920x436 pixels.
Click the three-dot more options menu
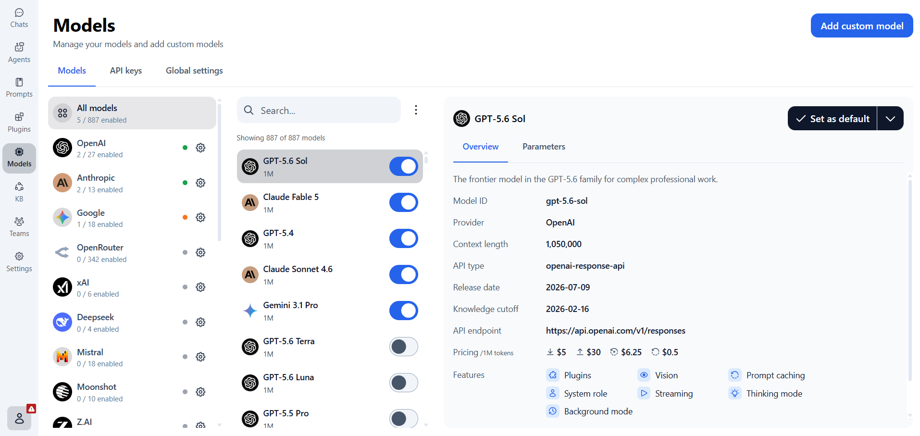coord(416,110)
